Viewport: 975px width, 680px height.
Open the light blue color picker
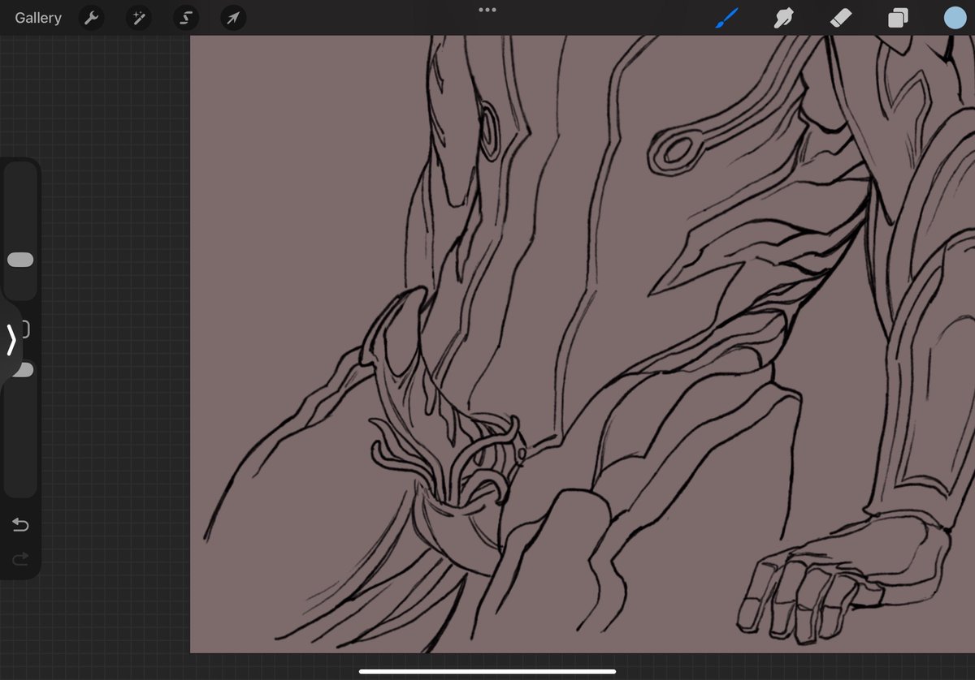pyautogui.click(x=955, y=18)
